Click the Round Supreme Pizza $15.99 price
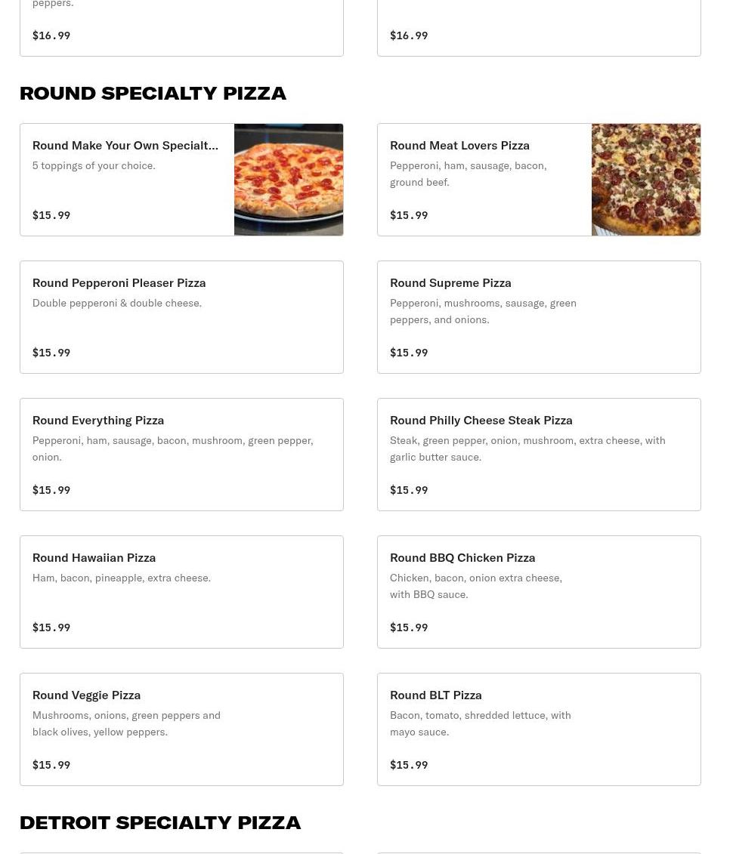Image resolution: width=733 pixels, height=854 pixels. 409,353
